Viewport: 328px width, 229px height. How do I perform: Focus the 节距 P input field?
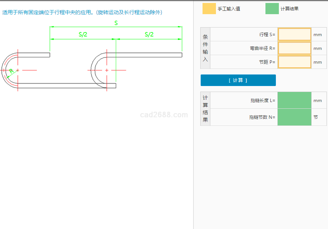click(x=294, y=62)
